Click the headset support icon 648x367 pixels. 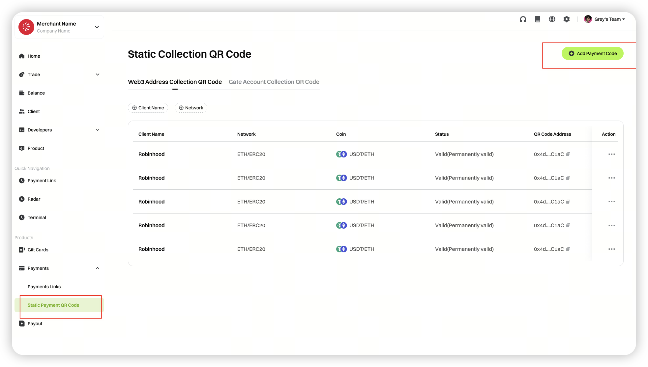coord(523,19)
